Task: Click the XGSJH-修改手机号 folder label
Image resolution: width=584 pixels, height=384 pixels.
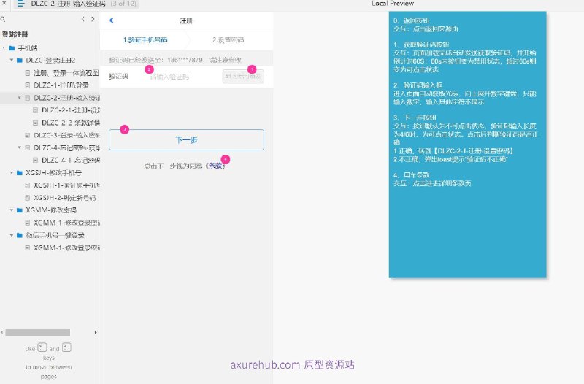Action: [x=53, y=173]
